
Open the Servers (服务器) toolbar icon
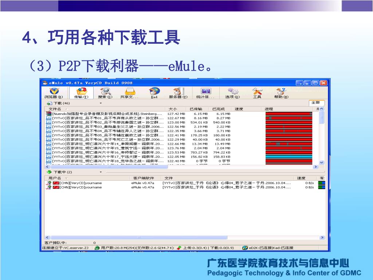coord(178,93)
